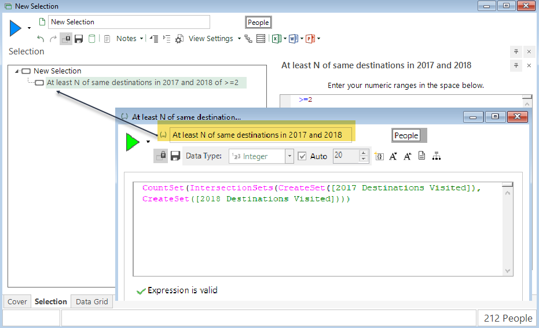Export the selection to PowerPoint
This screenshot has width=539, height=328.
[310, 39]
